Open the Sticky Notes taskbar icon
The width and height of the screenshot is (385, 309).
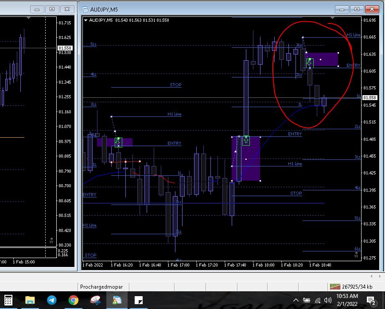point(139,300)
